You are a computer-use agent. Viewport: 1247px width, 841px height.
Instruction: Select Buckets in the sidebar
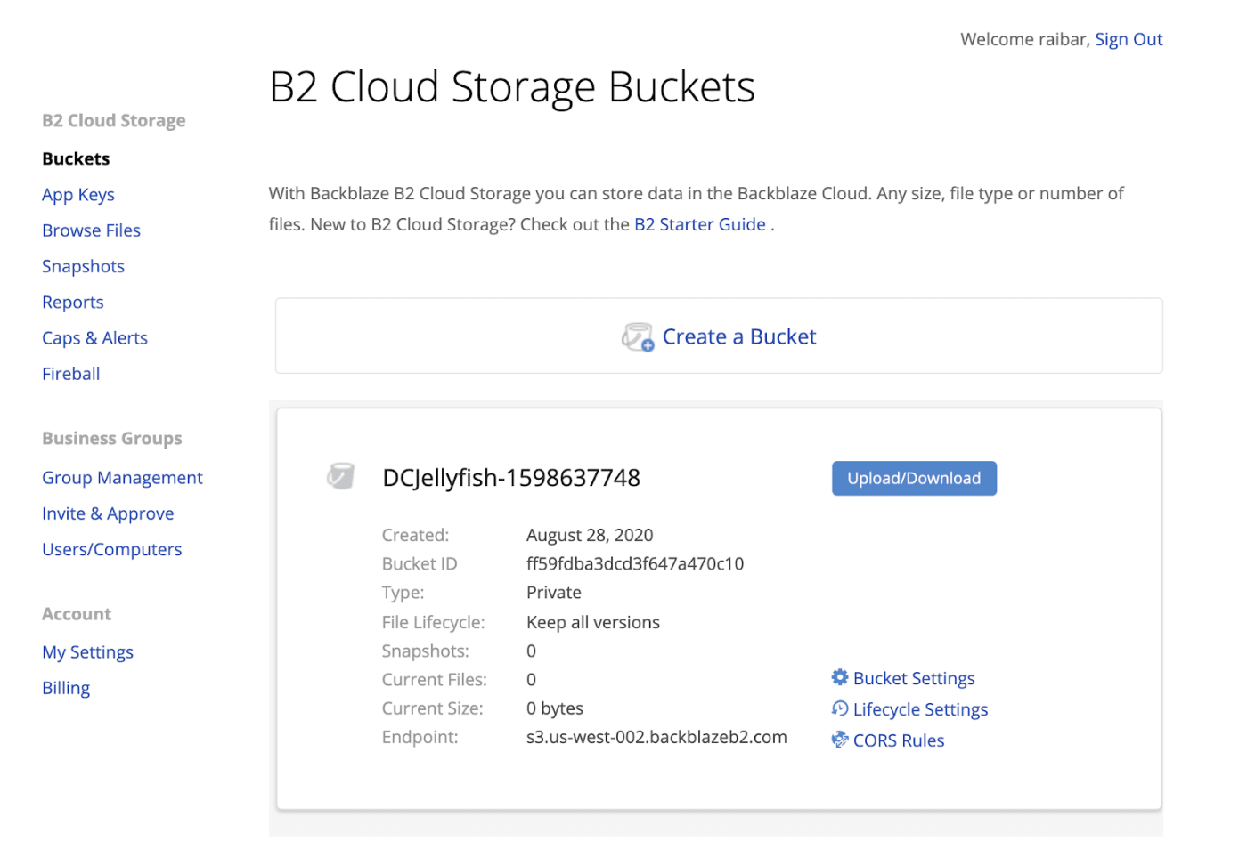pos(76,158)
